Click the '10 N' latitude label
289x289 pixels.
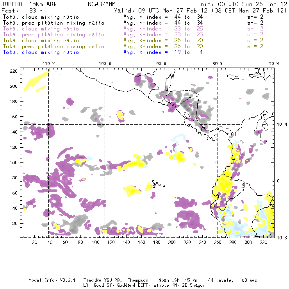coord(282,125)
